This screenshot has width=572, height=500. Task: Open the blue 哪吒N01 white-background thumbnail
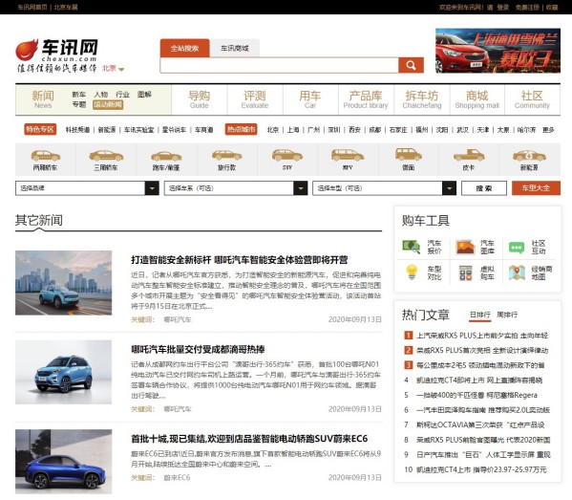[x=63, y=372]
